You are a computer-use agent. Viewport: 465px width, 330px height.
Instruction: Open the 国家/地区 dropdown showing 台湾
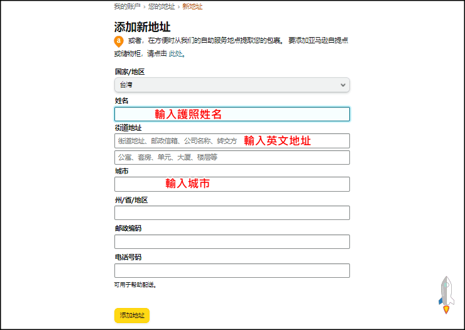click(x=231, y=85)
